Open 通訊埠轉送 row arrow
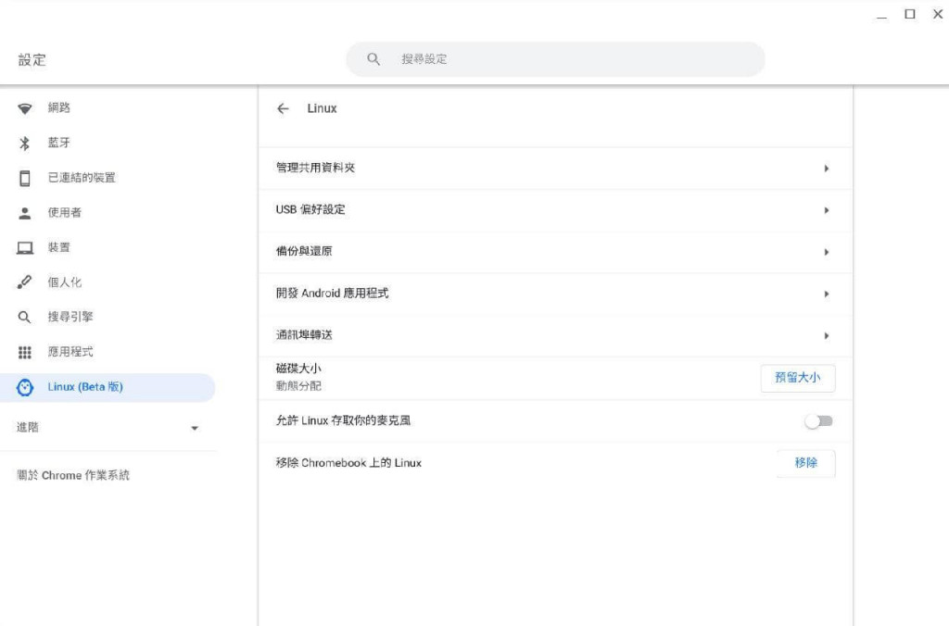 [x=826, y=335]
